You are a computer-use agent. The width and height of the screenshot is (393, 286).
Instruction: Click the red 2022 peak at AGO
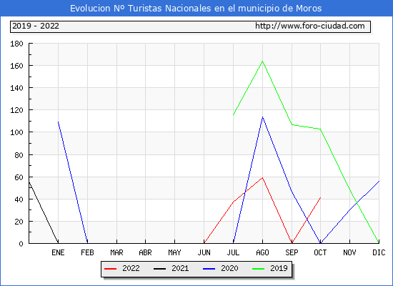pos(262,178)
